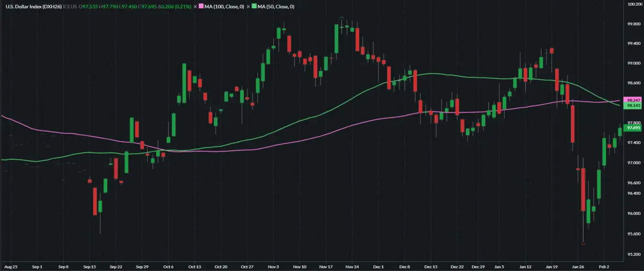Click the current price 97.695 tag
The image size is (644, 271).
(x=633, y=128)
